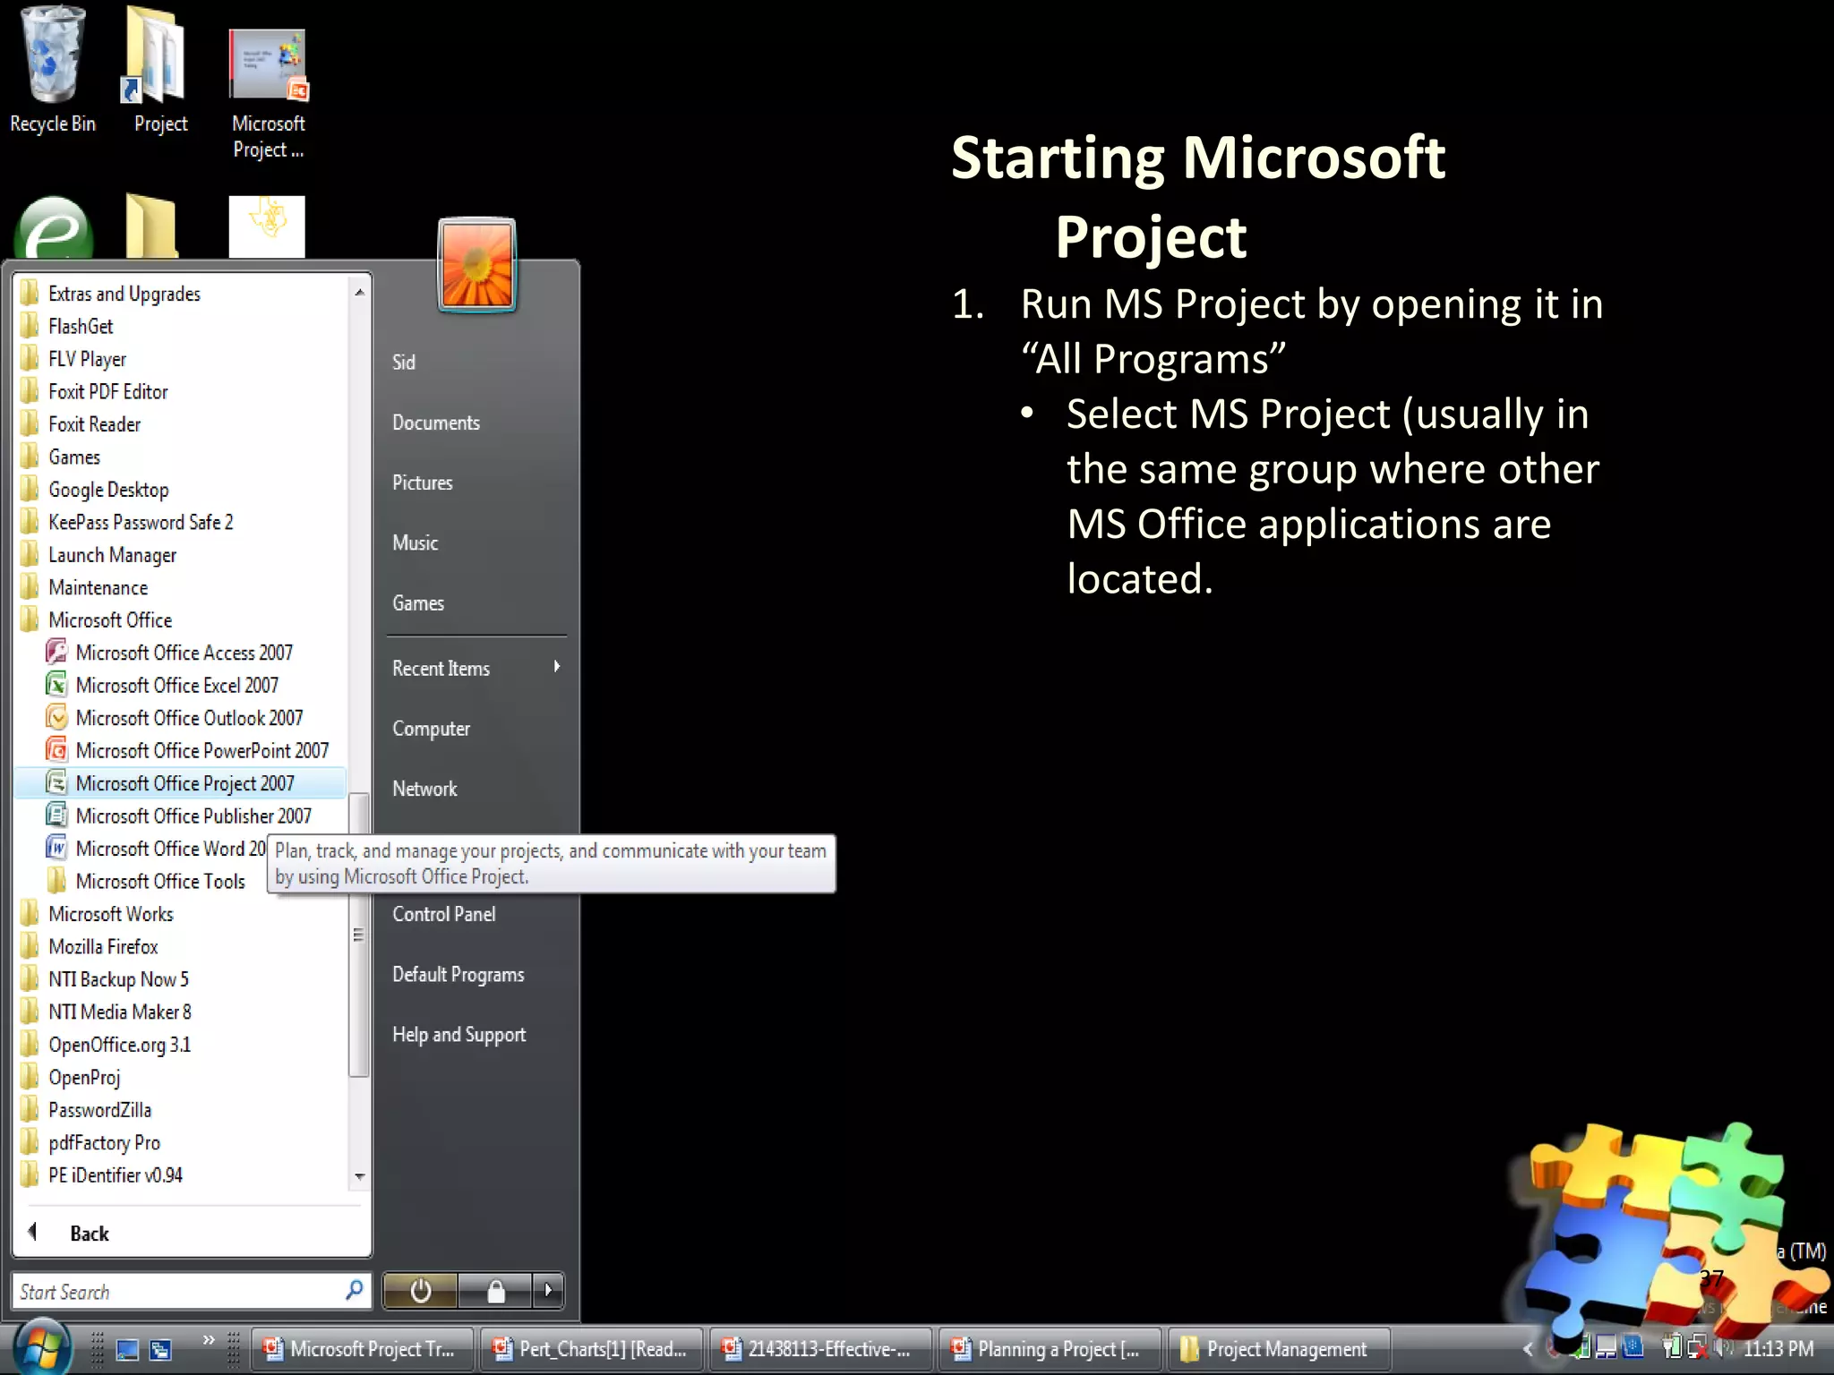
Task: Expand the OpenOffice.org 3.1 folder
Action: click(106, 1045)
